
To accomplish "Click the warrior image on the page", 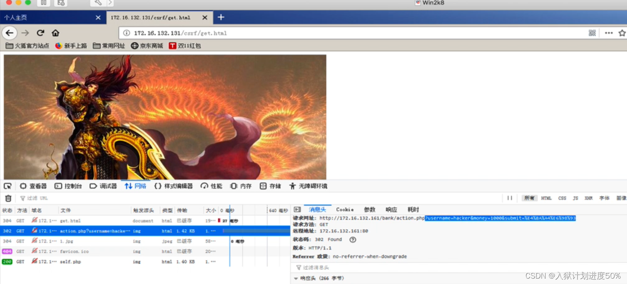I will click(165, 117).
